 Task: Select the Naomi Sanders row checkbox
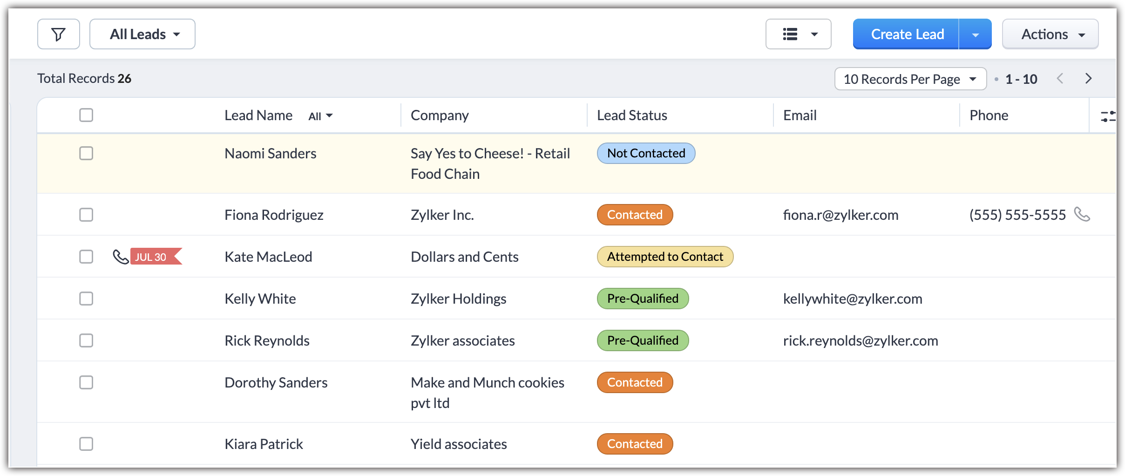pos(86,153)
